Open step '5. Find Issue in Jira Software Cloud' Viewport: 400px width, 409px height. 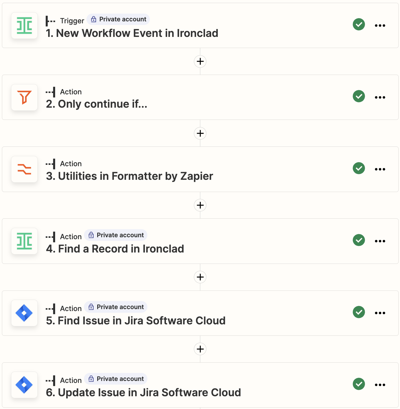[200, 313]
